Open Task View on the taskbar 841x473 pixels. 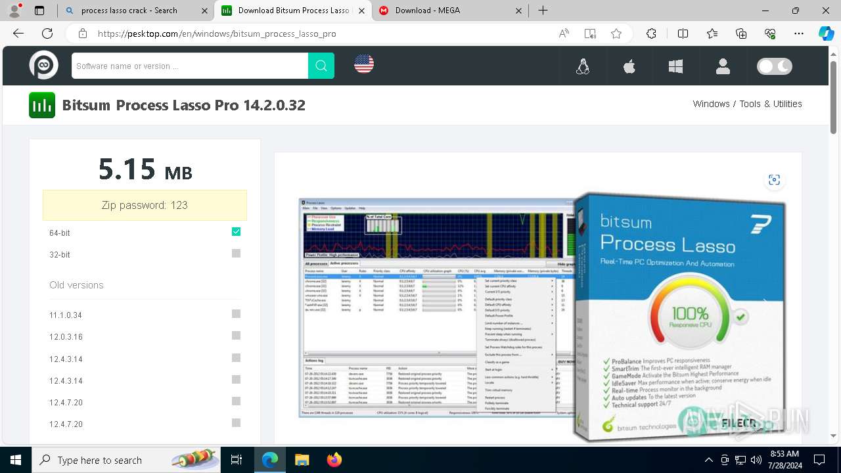point(237,460)
